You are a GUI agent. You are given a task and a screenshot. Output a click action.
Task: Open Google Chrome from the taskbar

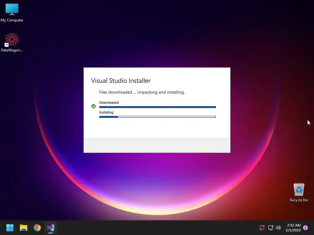[x=37, y=228]
